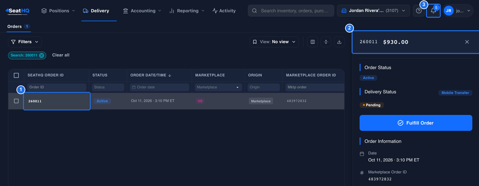The image size is (479, 186).
Task: Click 483972832 in Order Information panel
Action: tap(380, 179)
